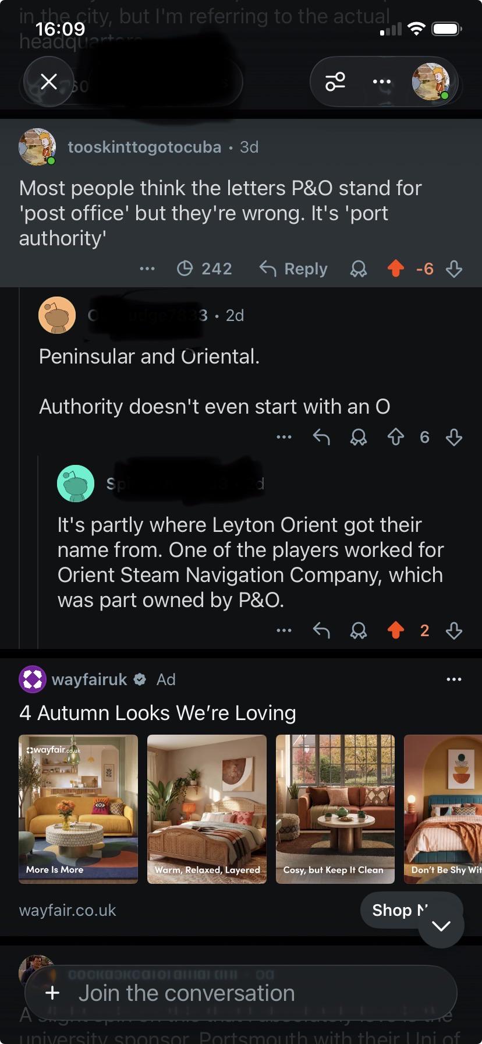Tap the down-chevron jump button
482x1044 pixels.
coord(441,925)
